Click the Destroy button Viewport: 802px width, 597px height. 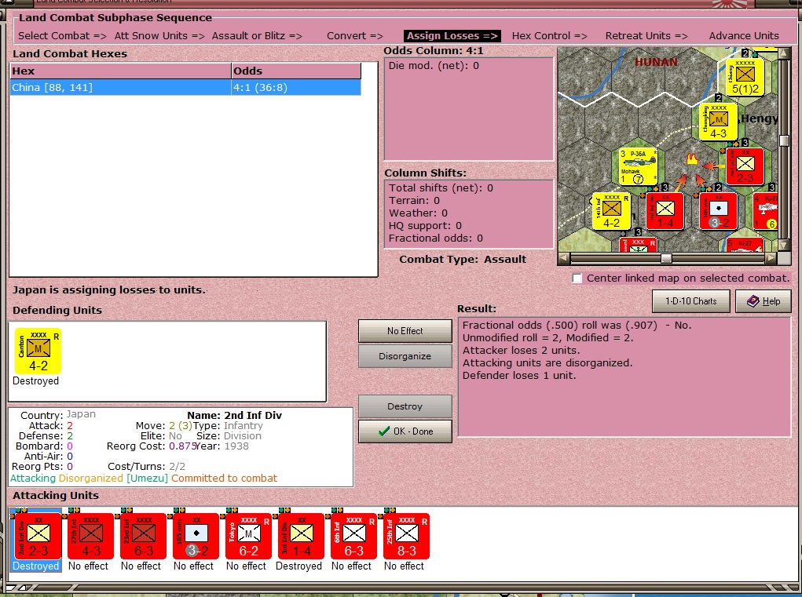click(405, 406)
